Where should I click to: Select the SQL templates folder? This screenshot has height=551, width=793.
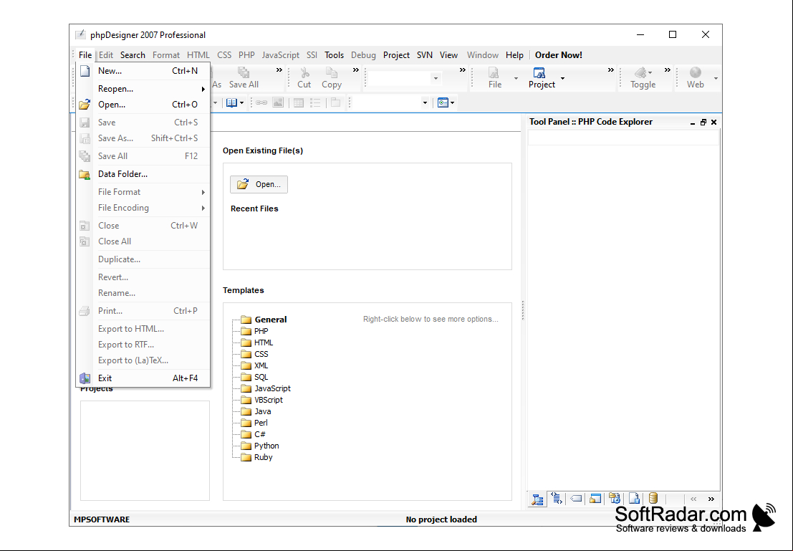(254, 377)
